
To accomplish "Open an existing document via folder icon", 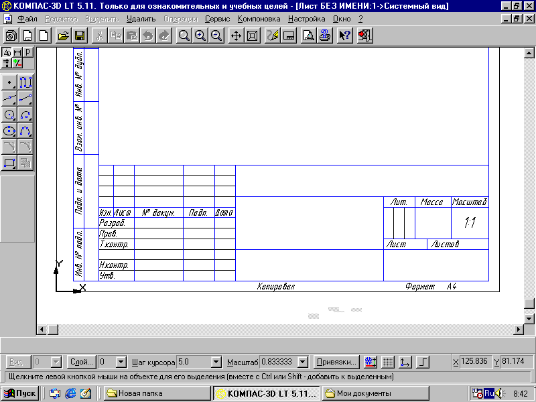I will [x=63, y=36].
